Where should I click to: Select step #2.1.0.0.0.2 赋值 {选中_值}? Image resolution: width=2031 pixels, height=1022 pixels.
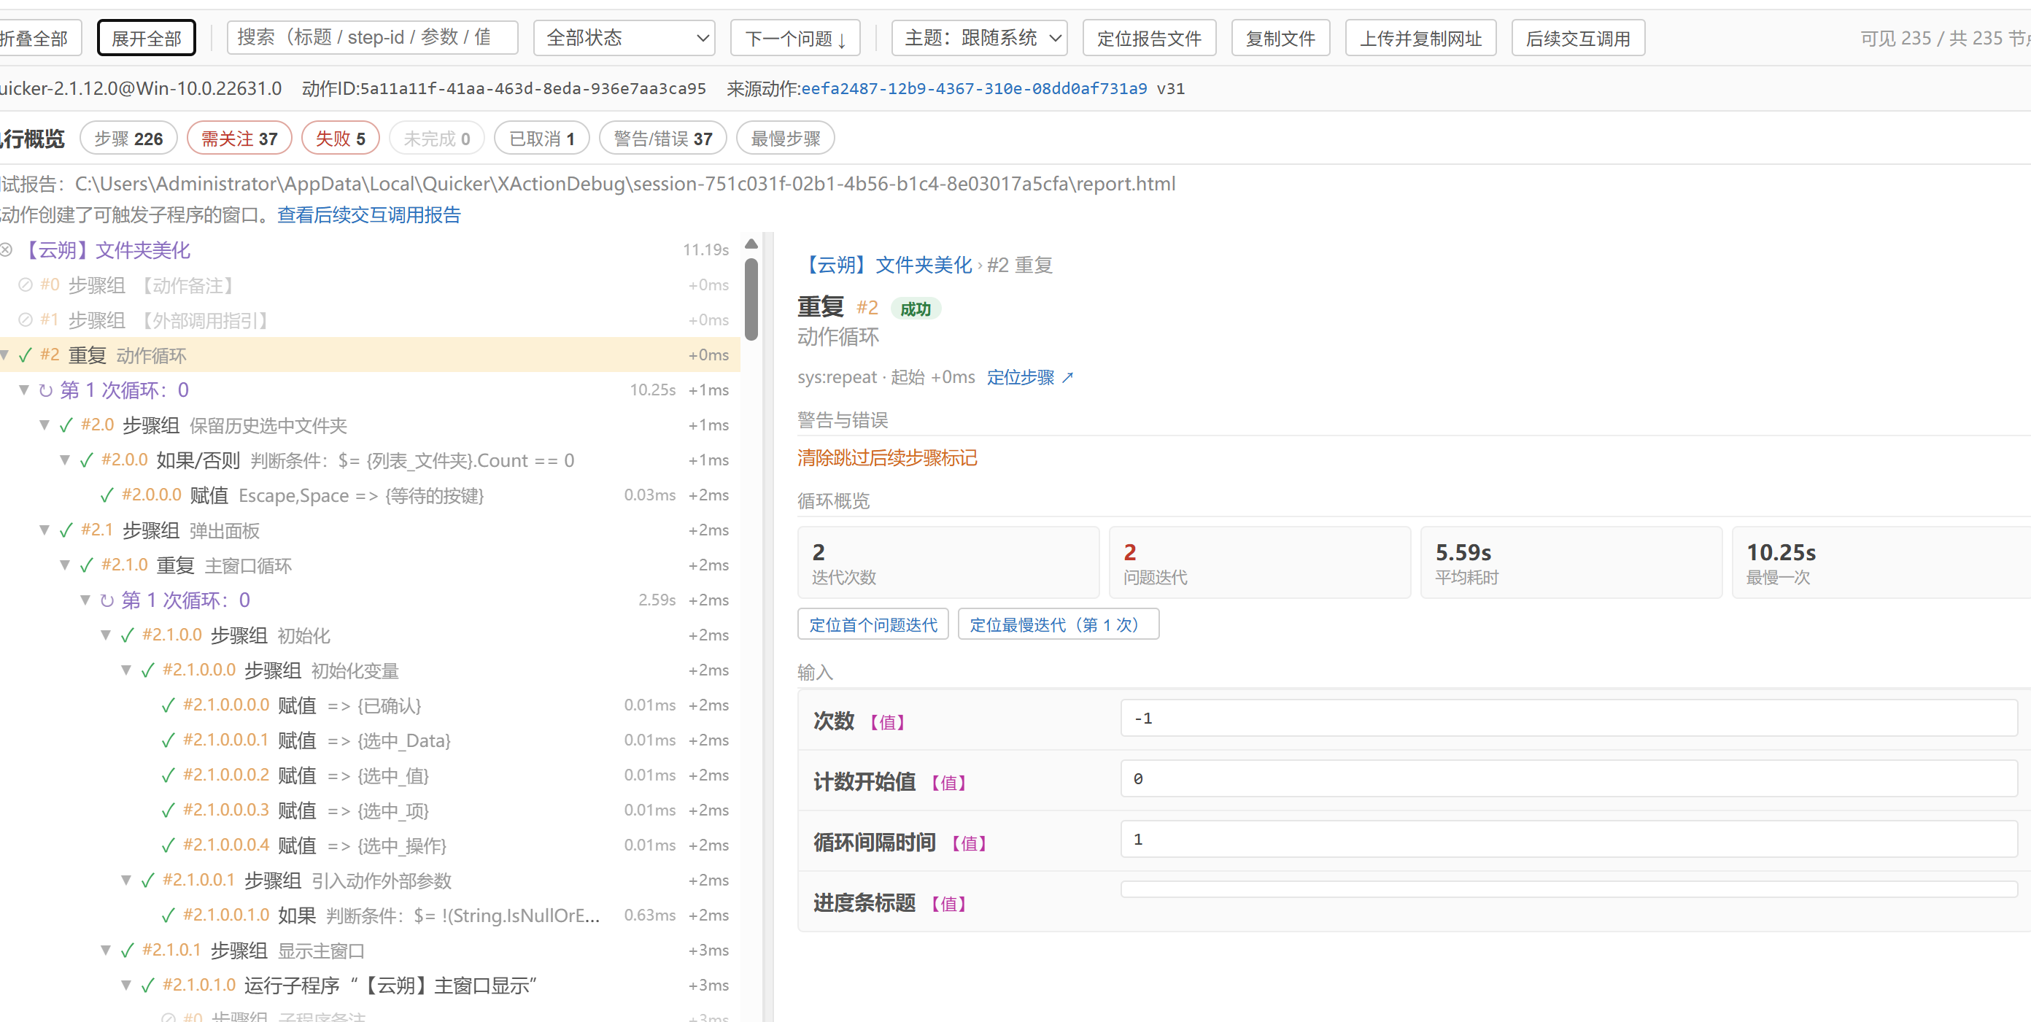(371, 775)
